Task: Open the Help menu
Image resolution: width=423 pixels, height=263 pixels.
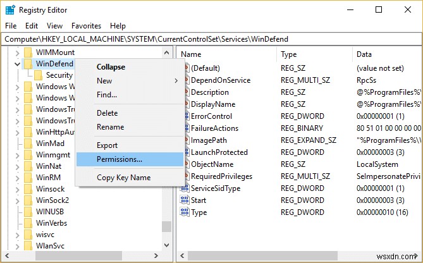Action: click(118, 26)
